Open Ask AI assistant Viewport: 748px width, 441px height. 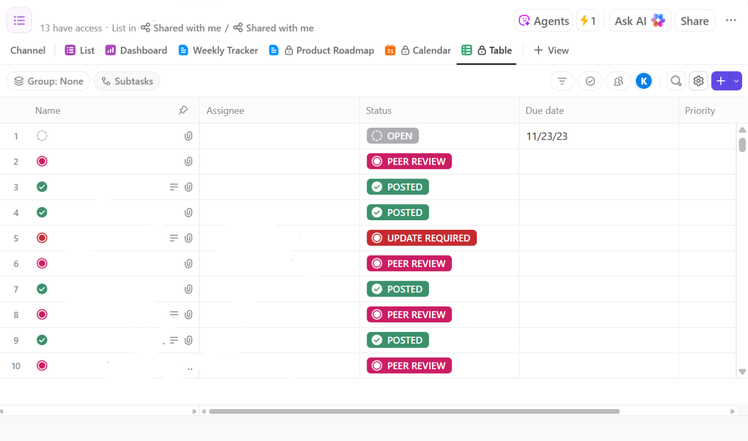(x=640, y=21)
